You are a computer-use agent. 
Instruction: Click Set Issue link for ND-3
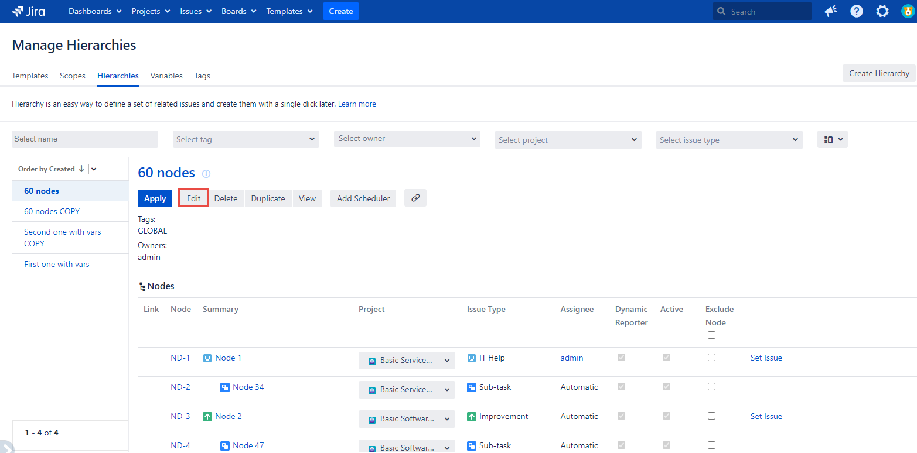[x=766, y=416]
